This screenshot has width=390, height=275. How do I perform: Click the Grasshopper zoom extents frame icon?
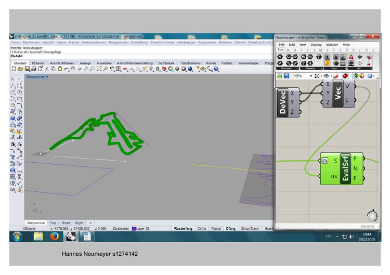pos(317,76)
